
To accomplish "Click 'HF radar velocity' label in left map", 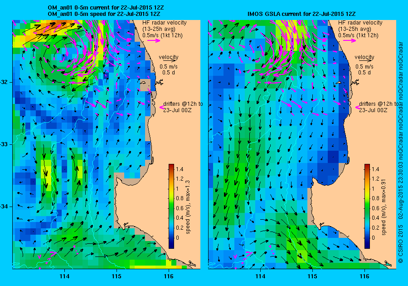I will coord(165,23).
